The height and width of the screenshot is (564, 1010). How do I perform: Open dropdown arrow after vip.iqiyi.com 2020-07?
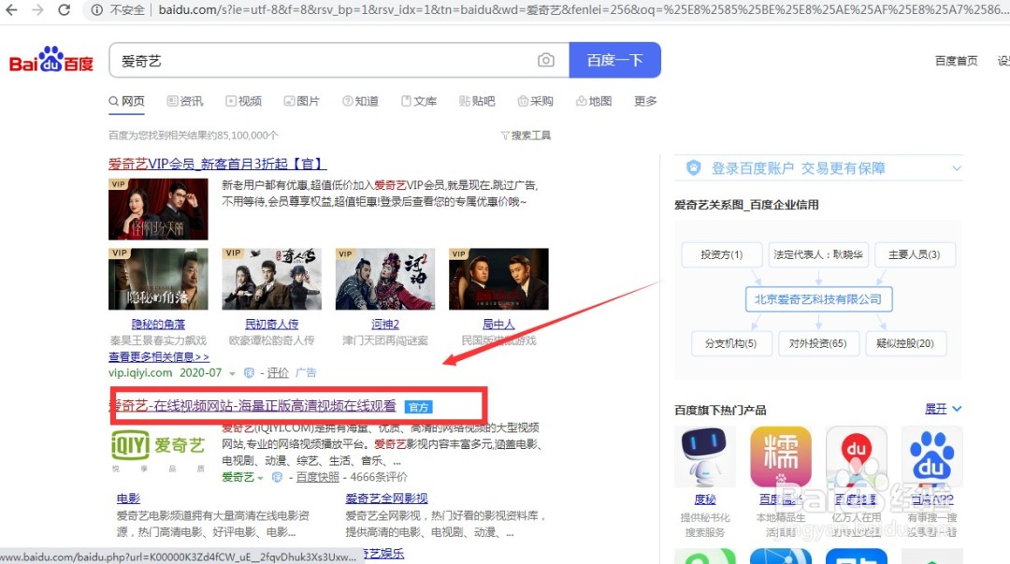click(x=233, y=373)
